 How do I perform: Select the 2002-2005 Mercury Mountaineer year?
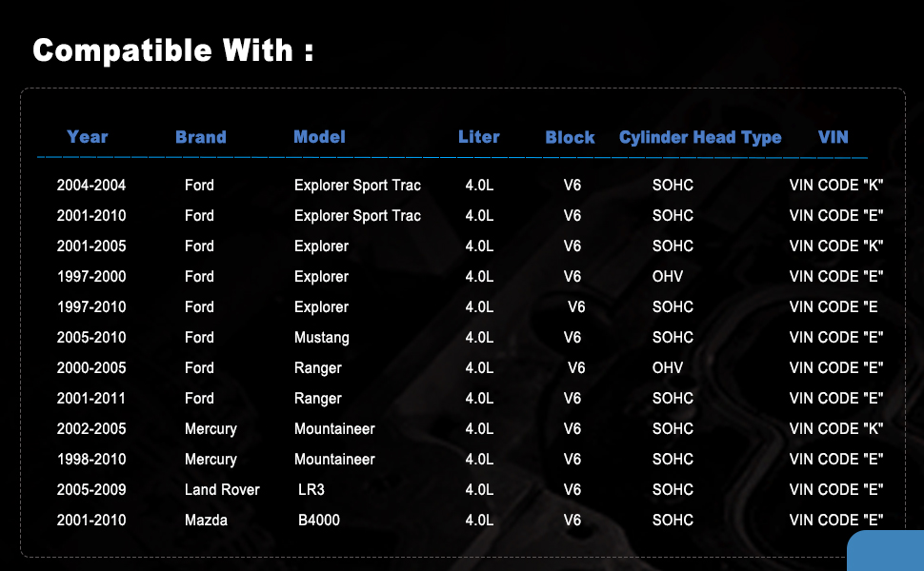click(91, 429)
